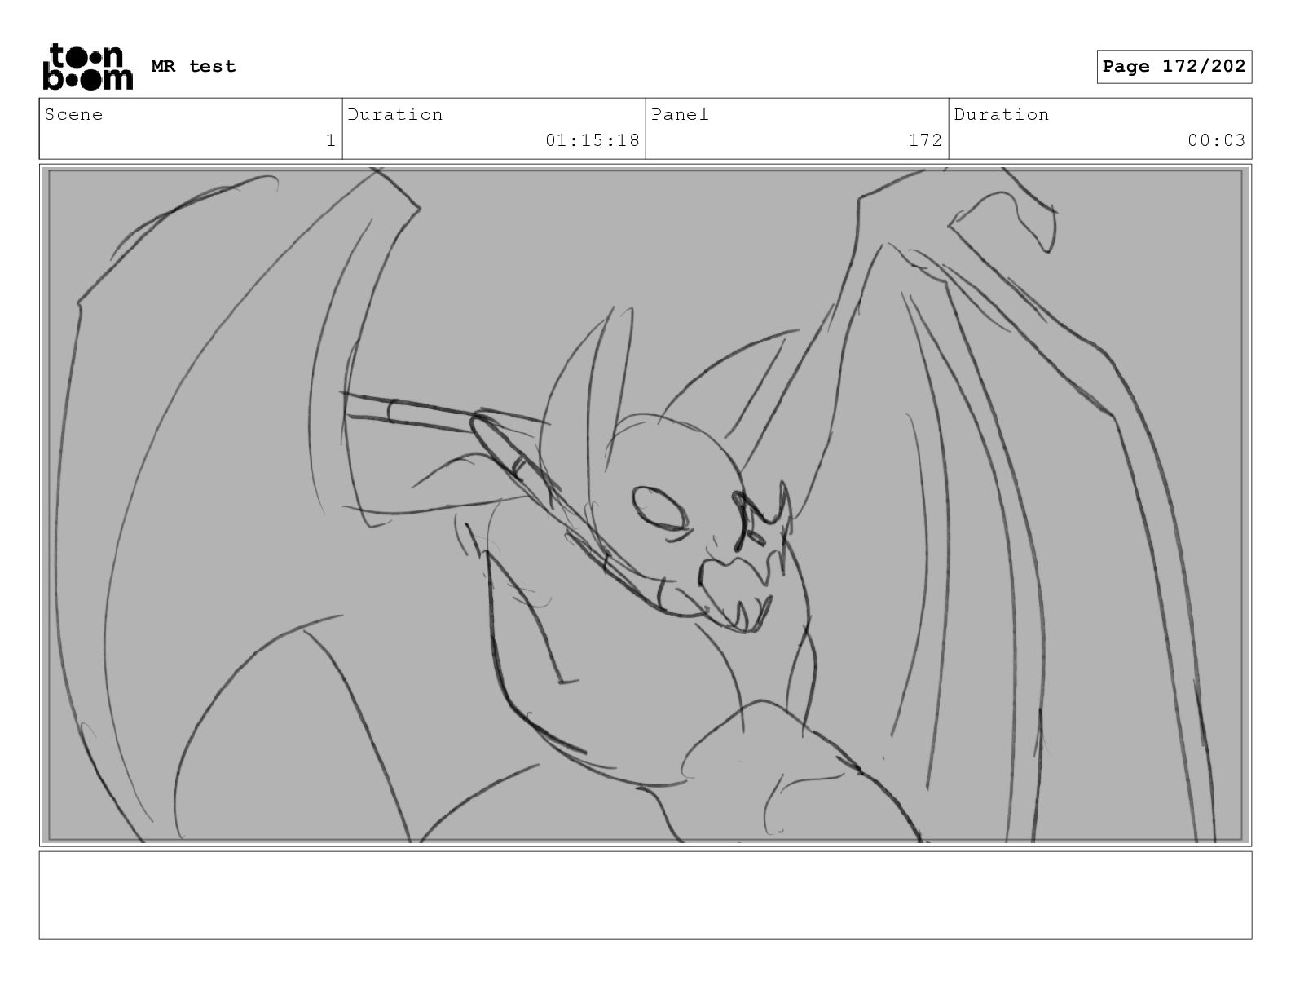Select the scene number value 1
The width and height of the screenshot is (1291, 998).
point(330,140)
